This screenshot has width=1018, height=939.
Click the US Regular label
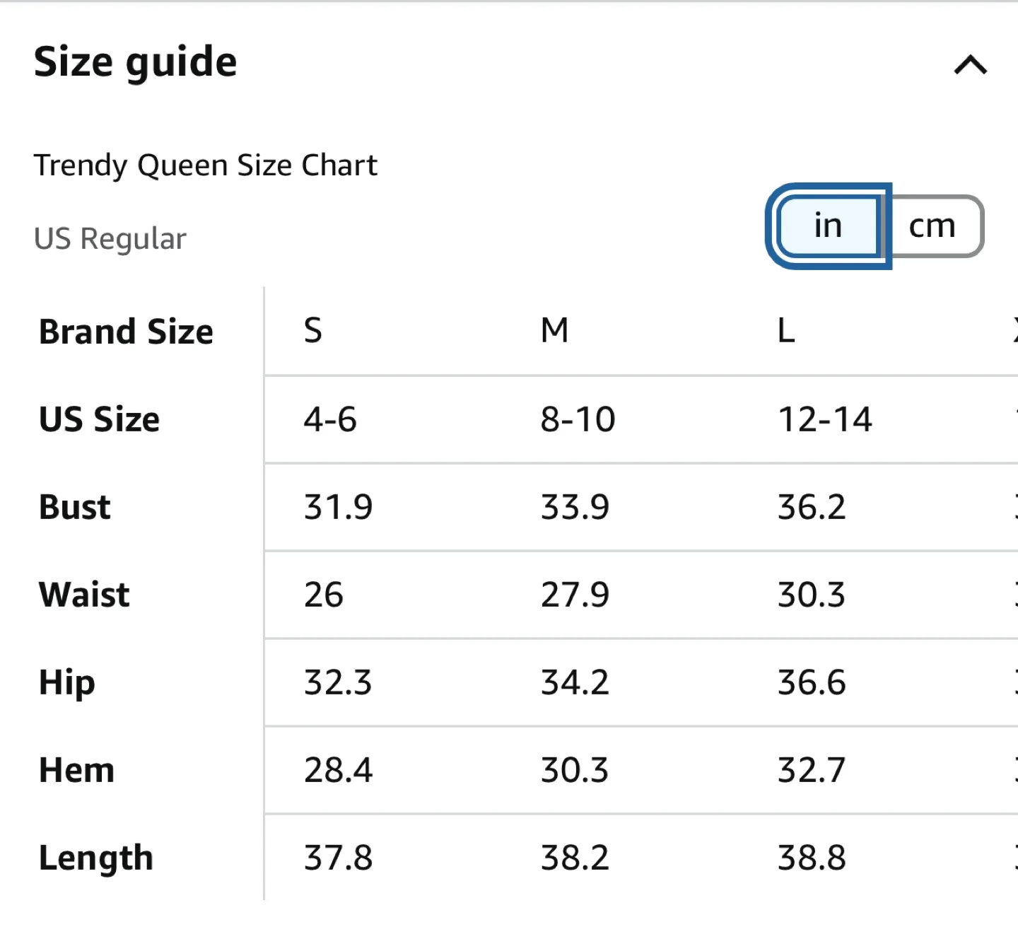110,238
